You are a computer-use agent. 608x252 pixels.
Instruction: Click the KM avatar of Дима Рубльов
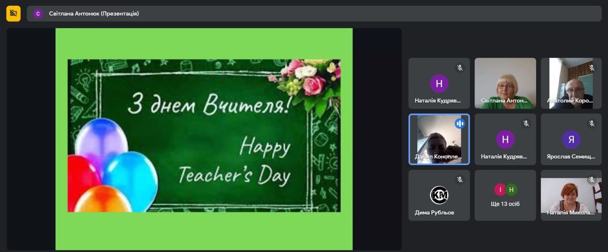tap(439, 195)
